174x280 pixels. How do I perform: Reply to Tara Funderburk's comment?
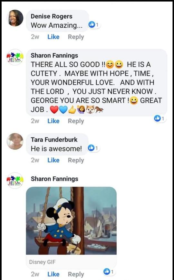coord(76,160)
